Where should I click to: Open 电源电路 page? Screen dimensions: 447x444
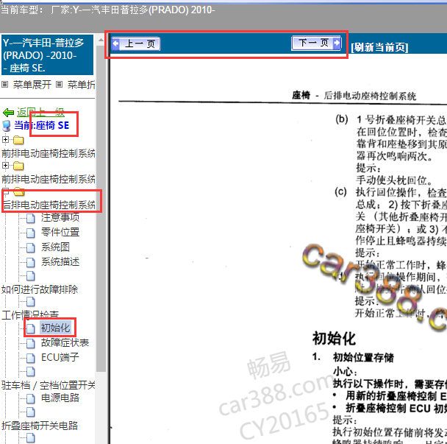(60, 398)
